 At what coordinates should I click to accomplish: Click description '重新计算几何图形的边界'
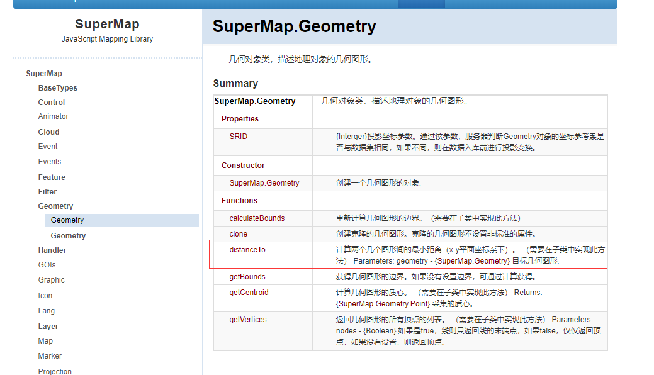coord(378,218)
